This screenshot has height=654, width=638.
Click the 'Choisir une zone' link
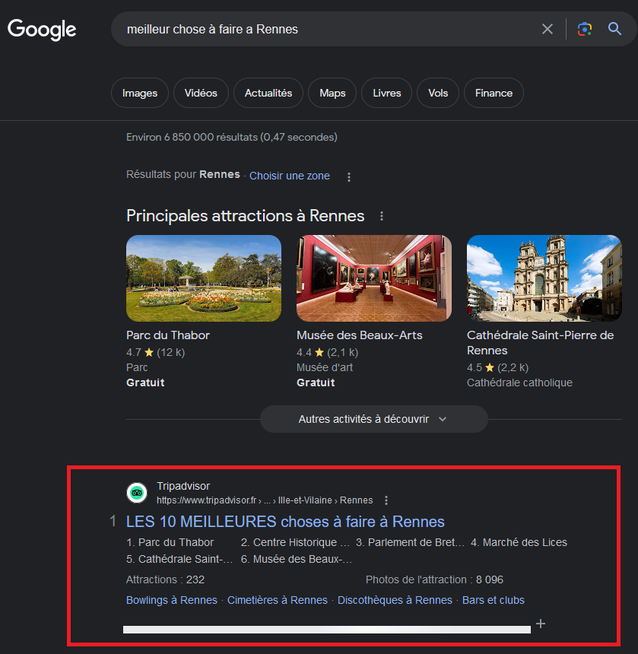tap(290, 176)
